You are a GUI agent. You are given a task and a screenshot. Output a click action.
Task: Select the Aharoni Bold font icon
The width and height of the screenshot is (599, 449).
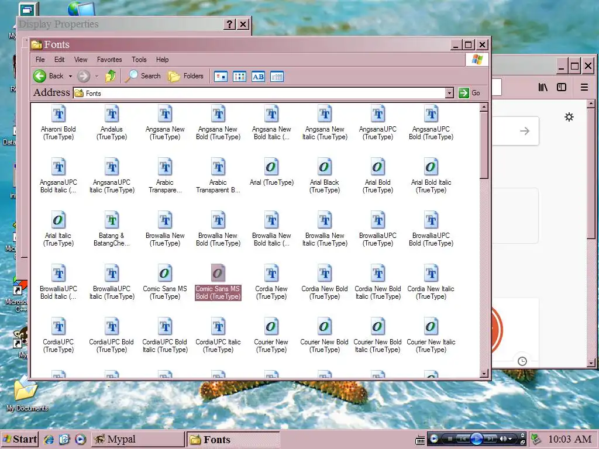(x=58, y=113)
